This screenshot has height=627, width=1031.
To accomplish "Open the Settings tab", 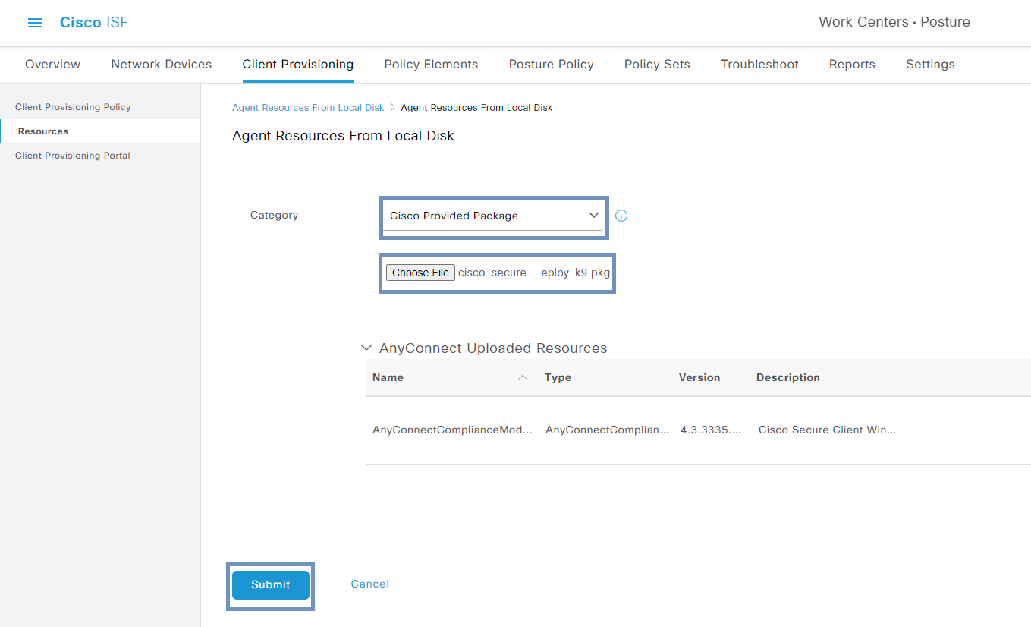I will click(x=930, y=65).
